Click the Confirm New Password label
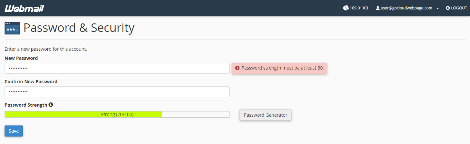 point(31,82)
